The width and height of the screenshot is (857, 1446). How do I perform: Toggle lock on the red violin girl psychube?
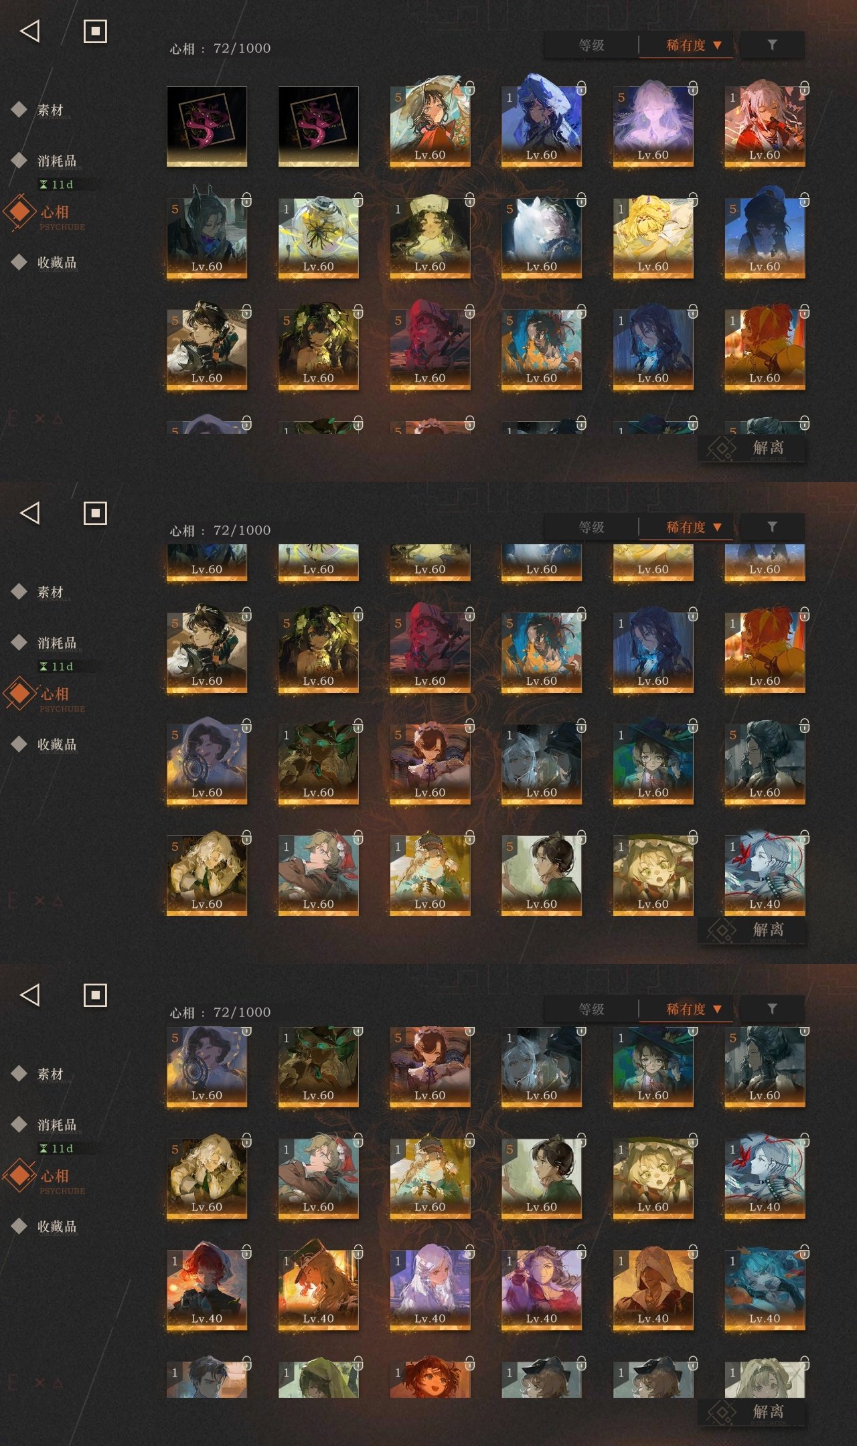point(804,88)
